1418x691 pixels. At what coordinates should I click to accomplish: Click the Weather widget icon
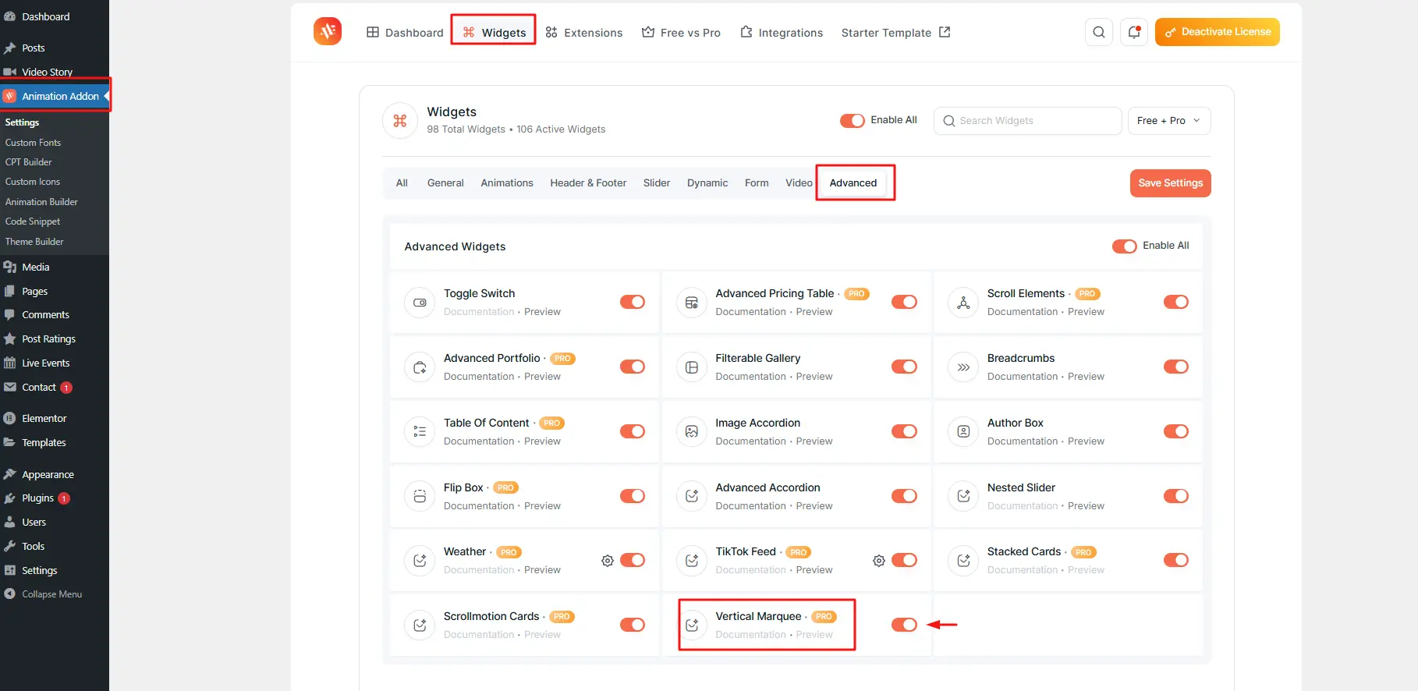click(420, 561)
